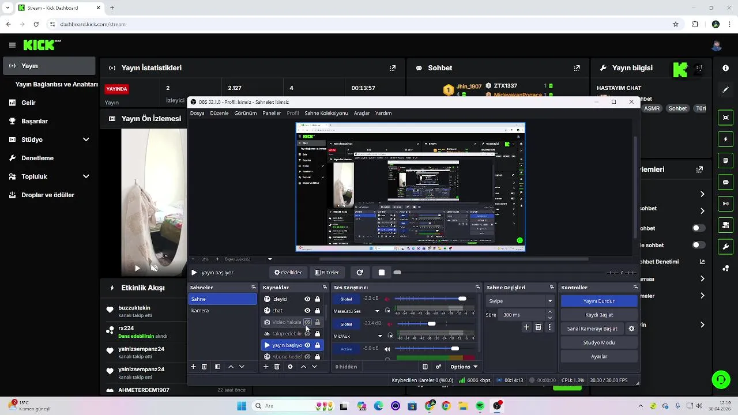This screenshot has height=415, width=738.
Task: Delete the selected scene with the Sahneler trash icon
Action: [x=204, y=367]
